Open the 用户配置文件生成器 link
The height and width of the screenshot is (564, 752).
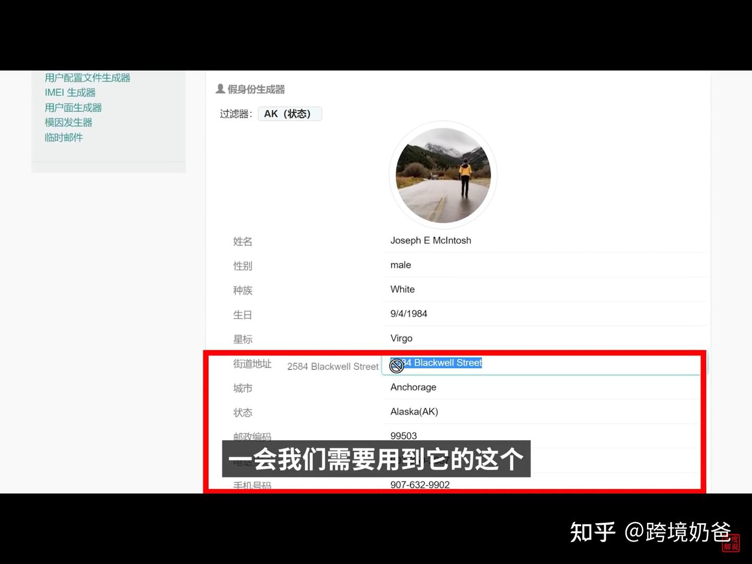pos(87,77)
